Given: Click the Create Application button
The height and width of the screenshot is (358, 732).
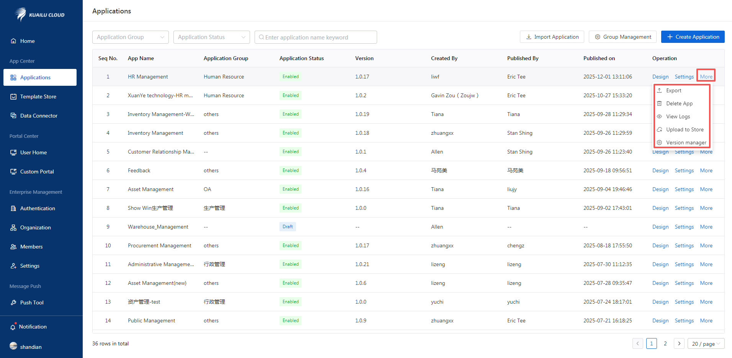Looking at the screenshot, I should tap(693, 37).
